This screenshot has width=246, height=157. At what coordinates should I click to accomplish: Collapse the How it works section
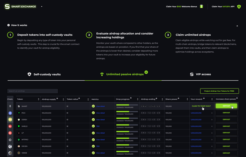(237, 26)
